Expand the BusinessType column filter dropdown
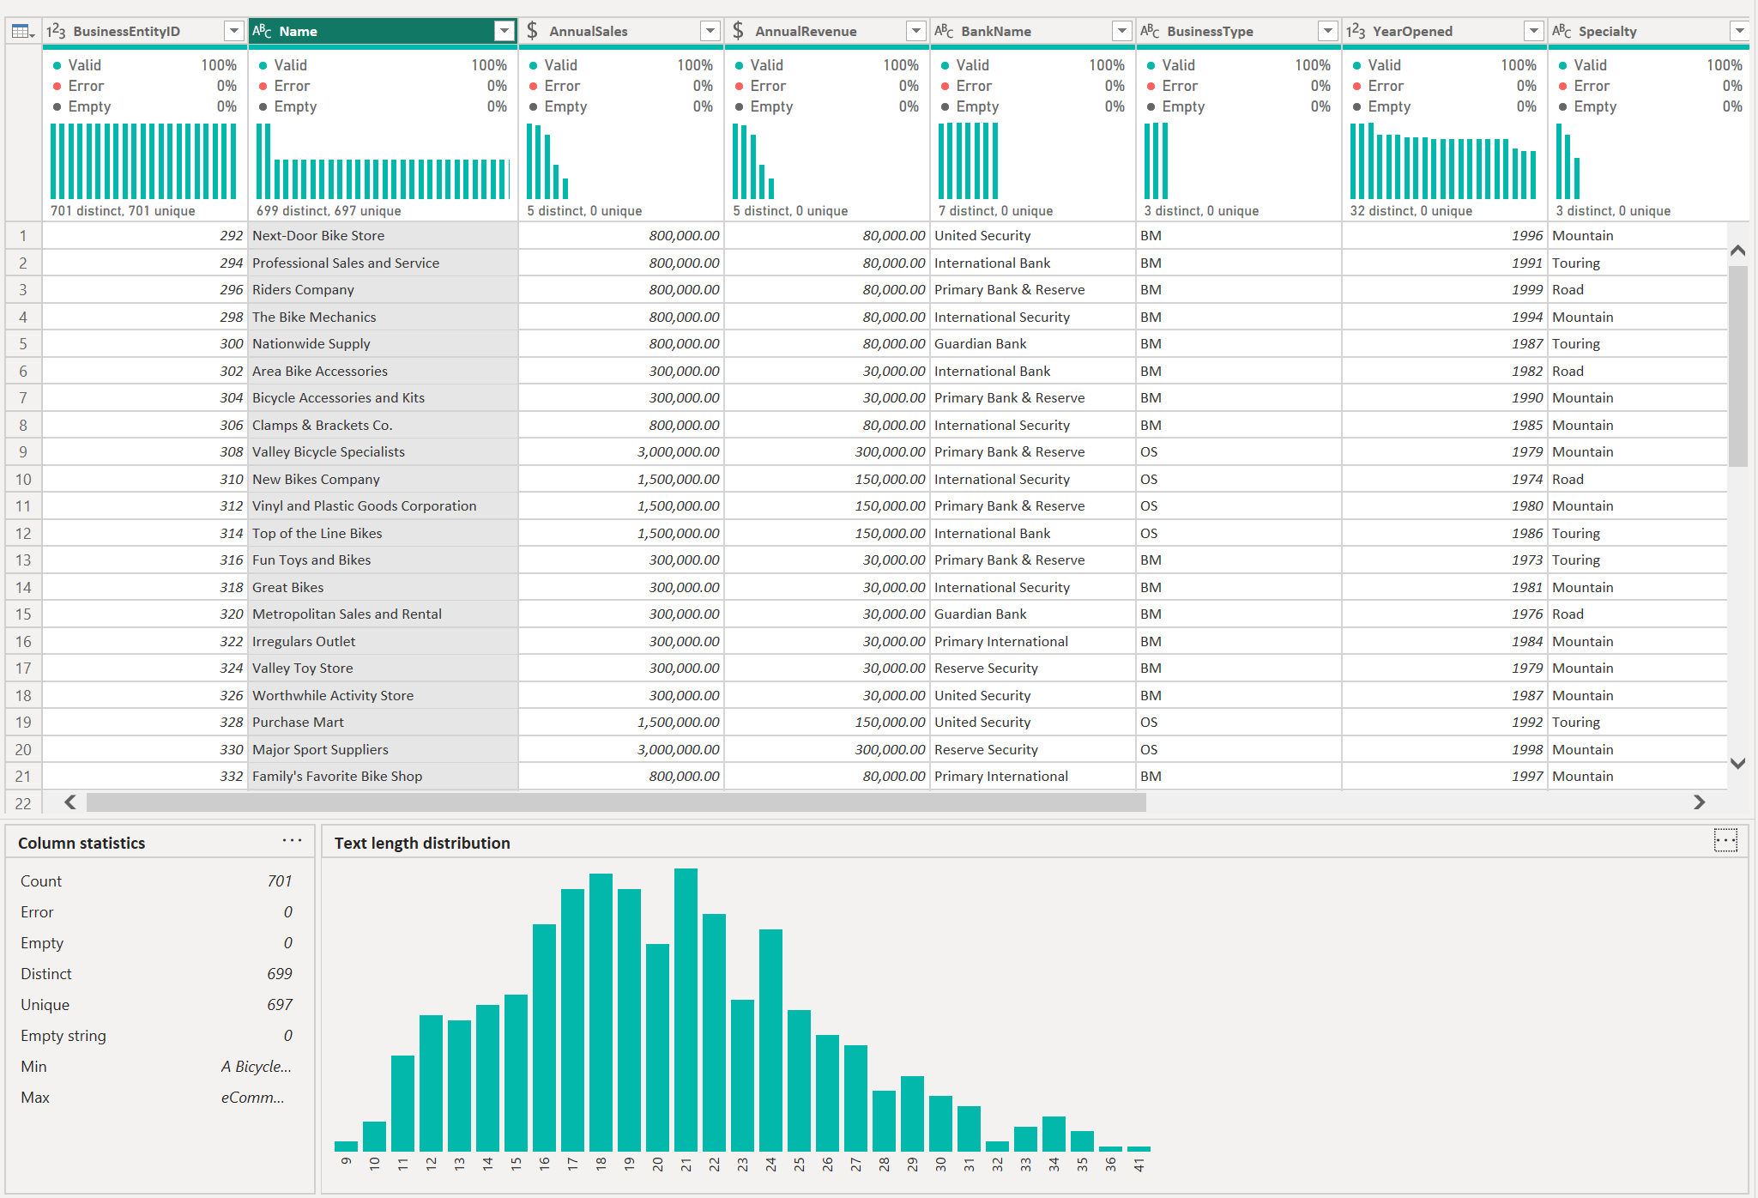This screenshot has height=1198, width=1758. click(1328, 32)
